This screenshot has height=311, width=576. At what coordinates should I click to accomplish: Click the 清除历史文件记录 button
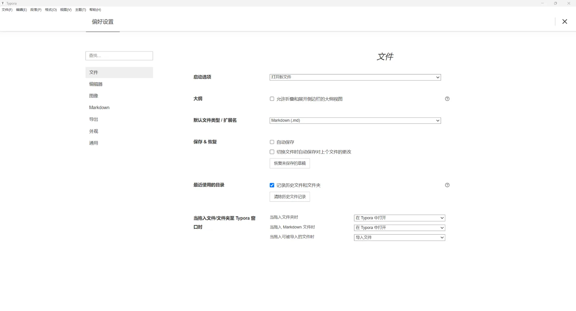[x=290, y=197]
